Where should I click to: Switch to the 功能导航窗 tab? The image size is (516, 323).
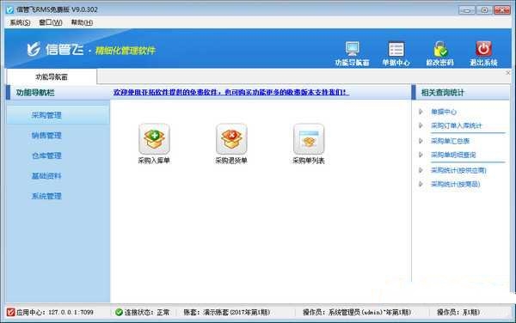click(52, 77)
